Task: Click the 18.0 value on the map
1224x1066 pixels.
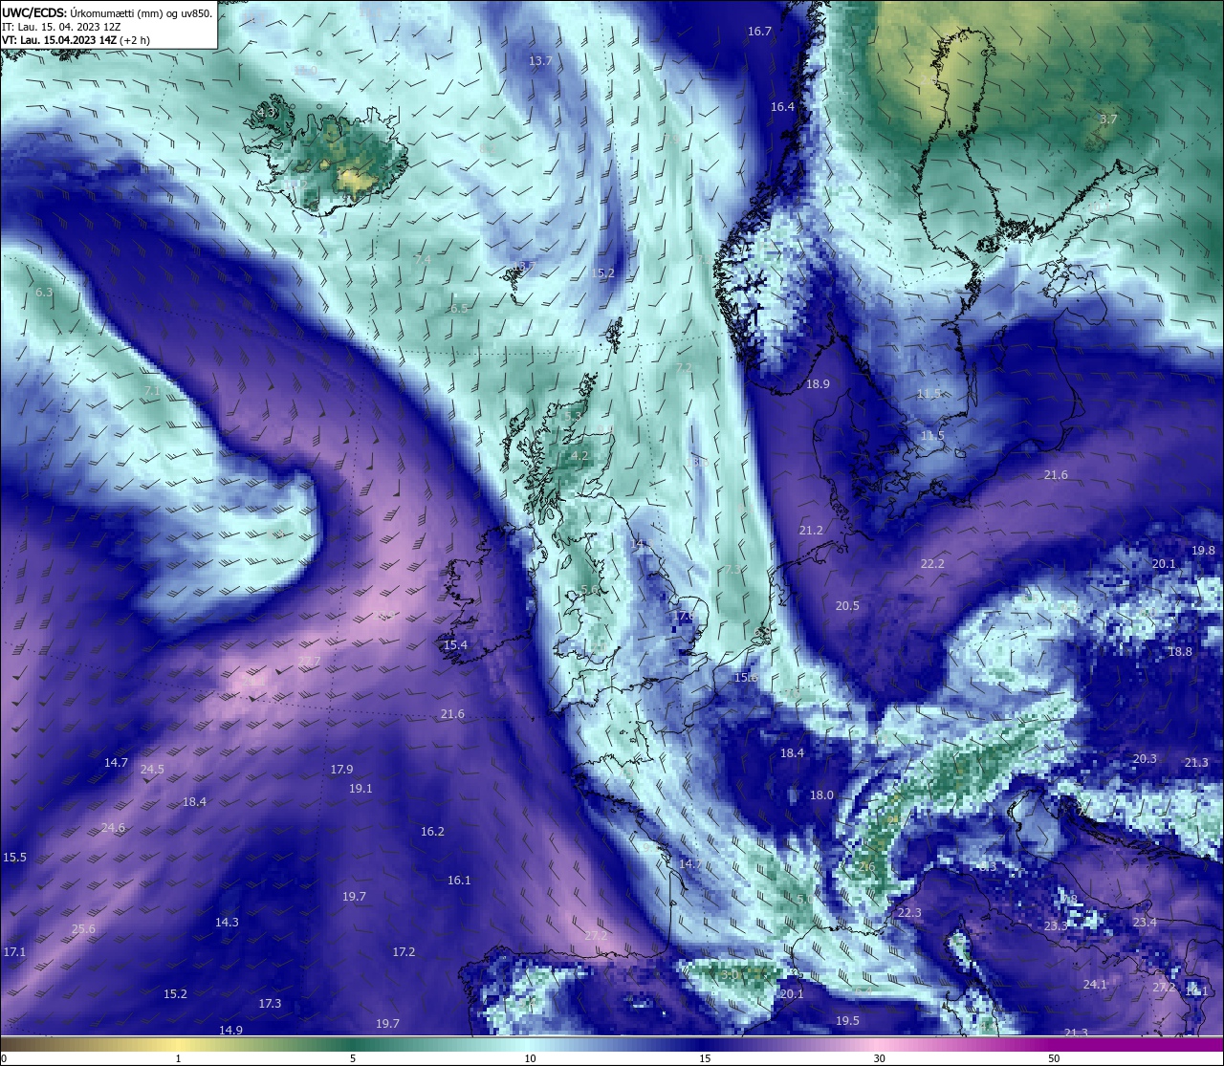Action: pyautogui.click(x=821, y=795)
